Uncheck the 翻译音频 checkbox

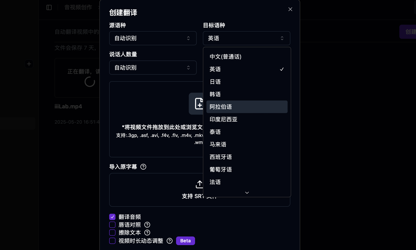click(112, 217)
